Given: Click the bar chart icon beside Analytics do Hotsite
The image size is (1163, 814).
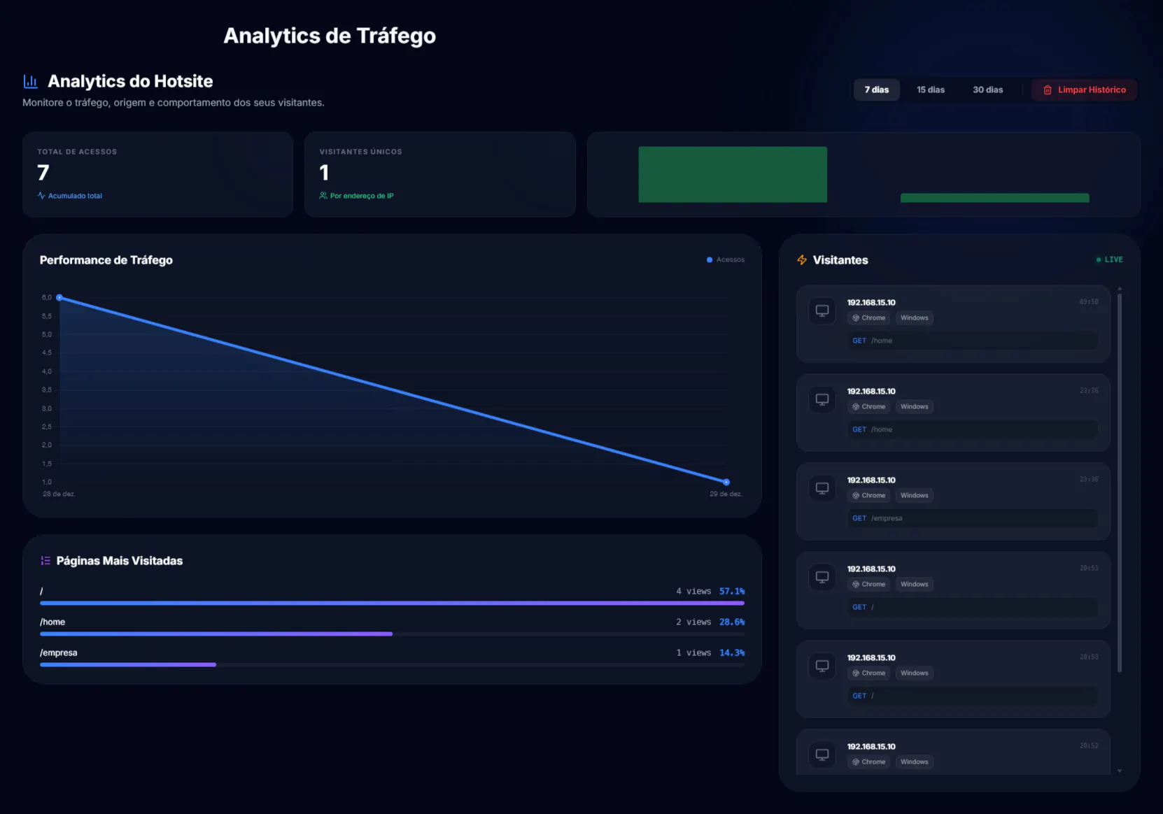Looking at the screenshot, I should [30, 82].
